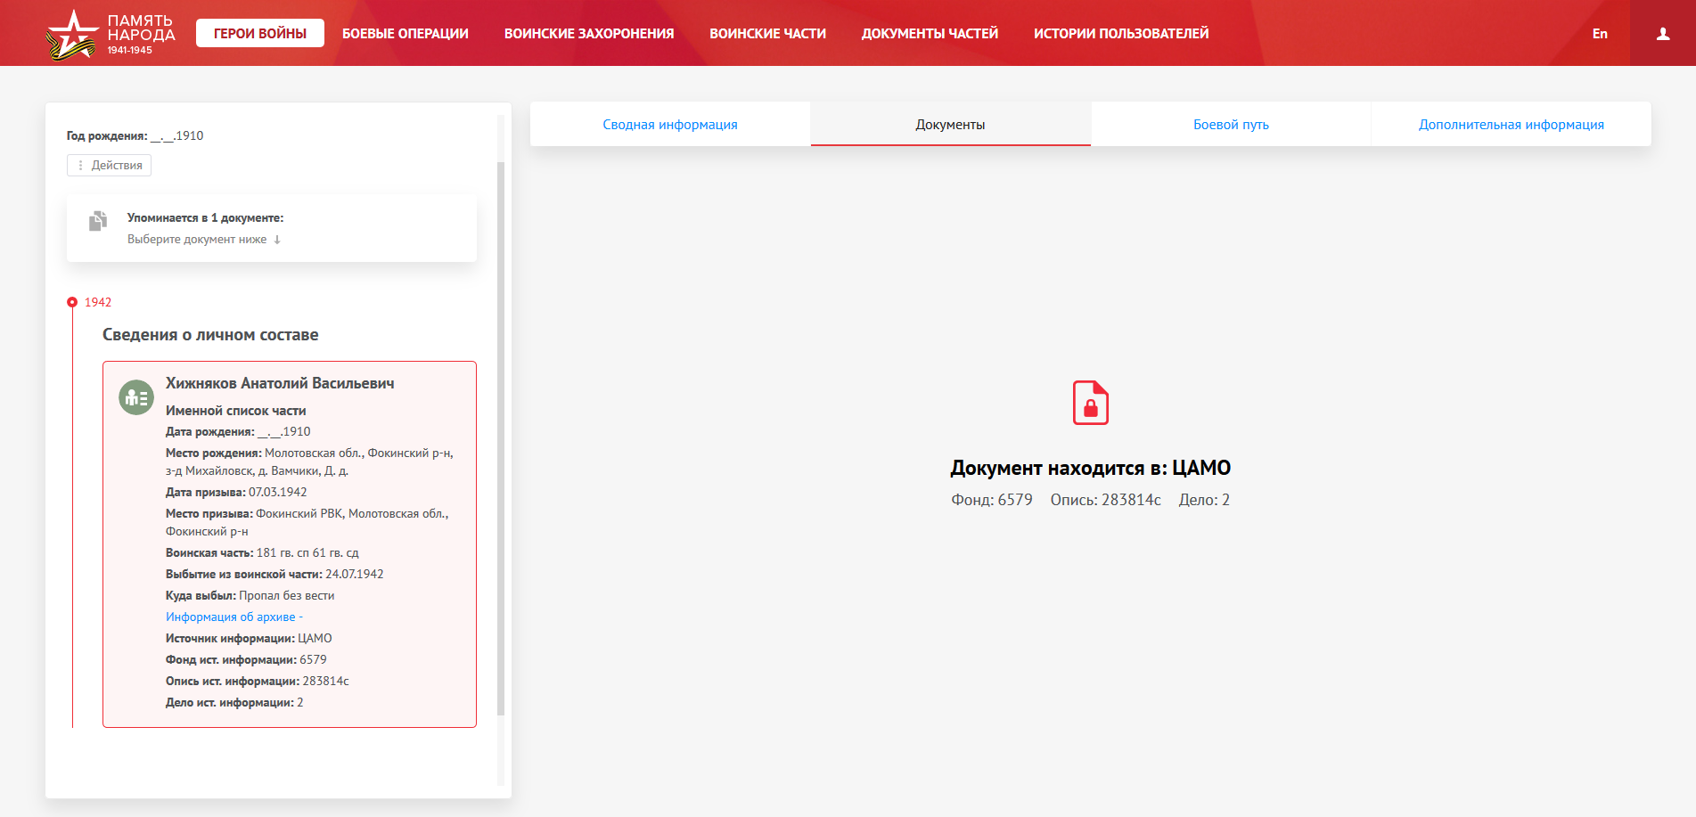Screen dimensions: 1696x817
Task: Click the documents icon beside 'Упоминается в 1 документе'
Action: (x=98, y=221)
